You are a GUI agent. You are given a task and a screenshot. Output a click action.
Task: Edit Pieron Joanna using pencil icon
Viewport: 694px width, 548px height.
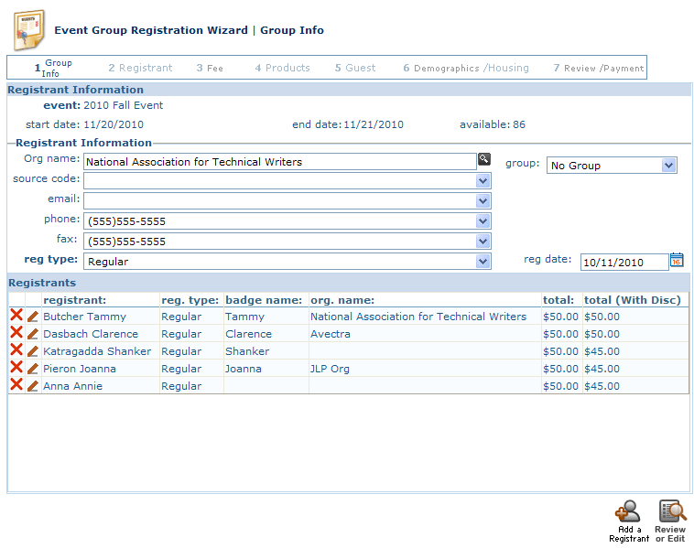click(33, 368)
